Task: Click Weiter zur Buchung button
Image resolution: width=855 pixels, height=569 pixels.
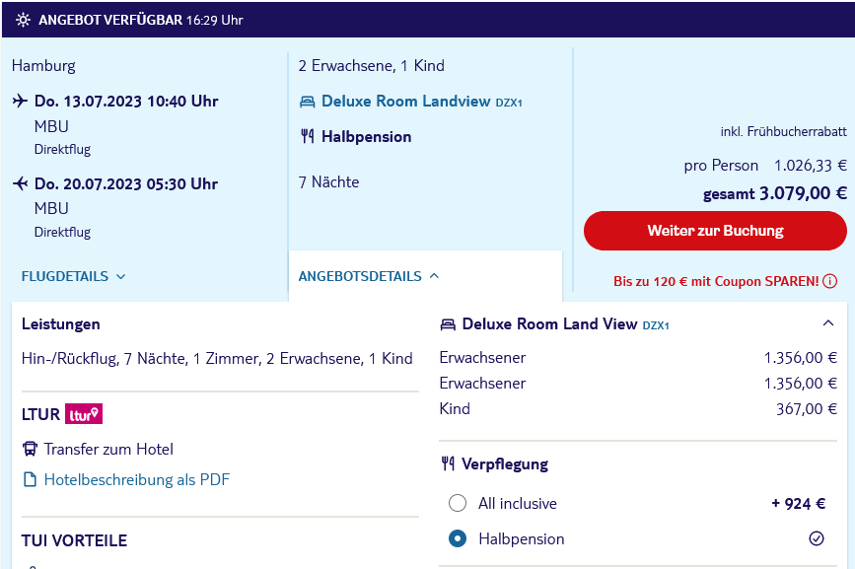Action: click(x=715, y=231)
